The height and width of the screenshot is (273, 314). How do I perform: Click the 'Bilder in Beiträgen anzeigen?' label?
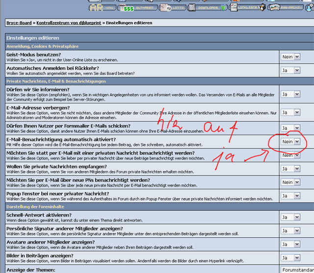[x=40, y=256]
